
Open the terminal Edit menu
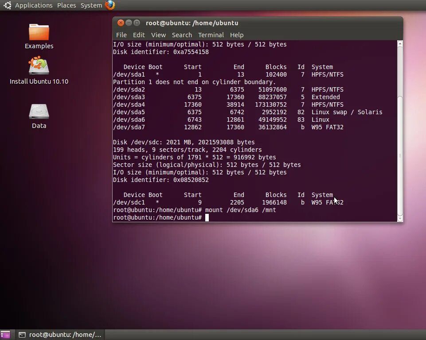point(139,35)
